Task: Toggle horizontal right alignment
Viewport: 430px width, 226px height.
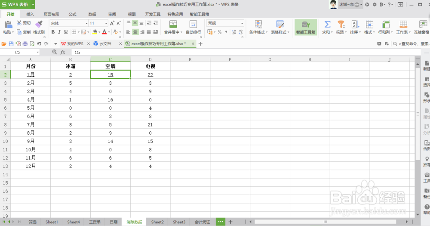Action: [x=142, y=32]
